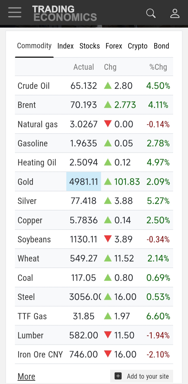
Task: Click the Trading Economics logo
Action: click(64, 13)
